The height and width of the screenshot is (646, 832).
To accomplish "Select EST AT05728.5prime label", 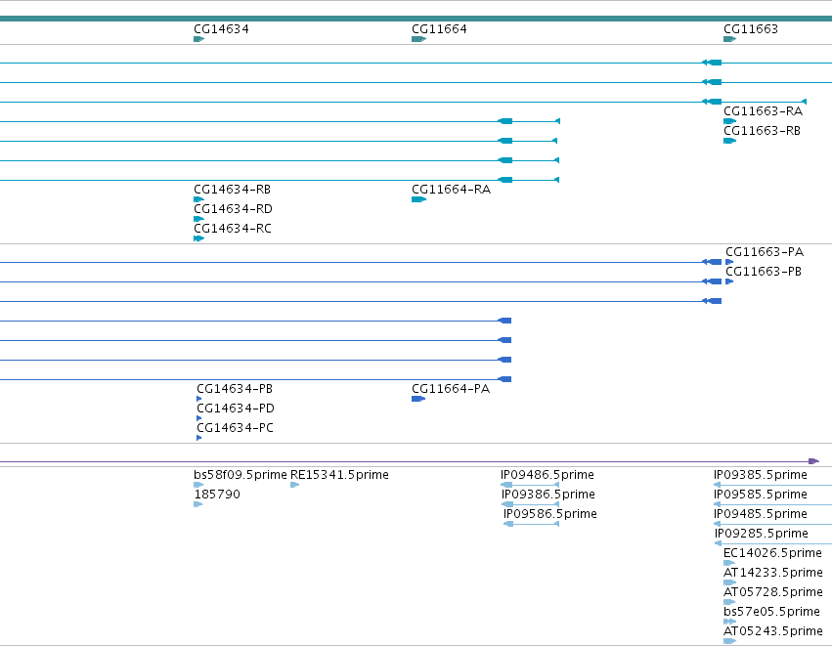I will (x=773, y=592).
